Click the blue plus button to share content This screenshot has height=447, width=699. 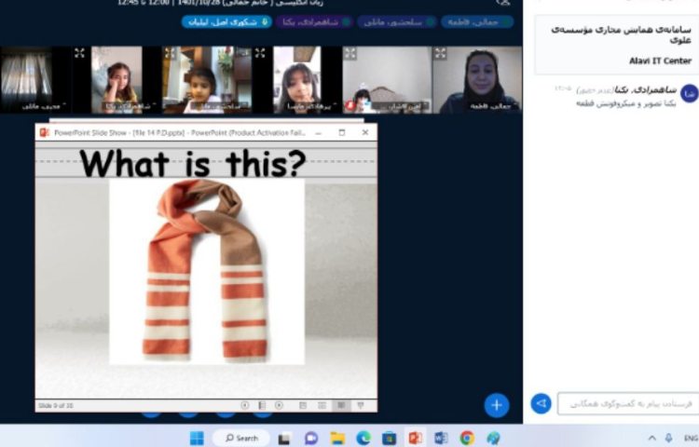tap(497, 405)
